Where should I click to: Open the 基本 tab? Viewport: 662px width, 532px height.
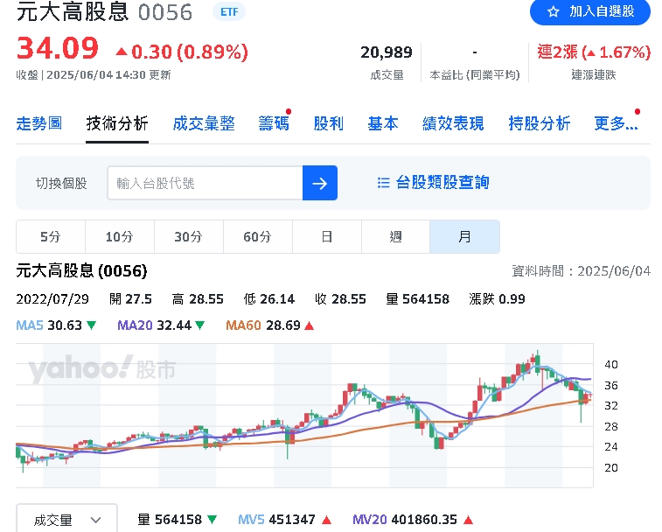coord(382,123)
